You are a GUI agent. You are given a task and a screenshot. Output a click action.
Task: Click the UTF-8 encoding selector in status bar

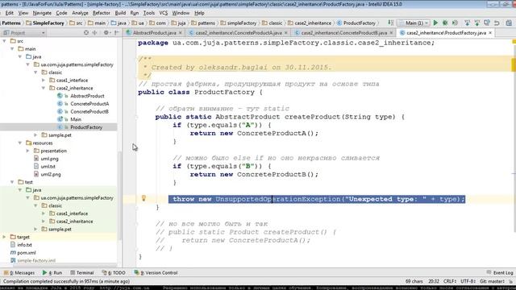click(x=468, y=281)
